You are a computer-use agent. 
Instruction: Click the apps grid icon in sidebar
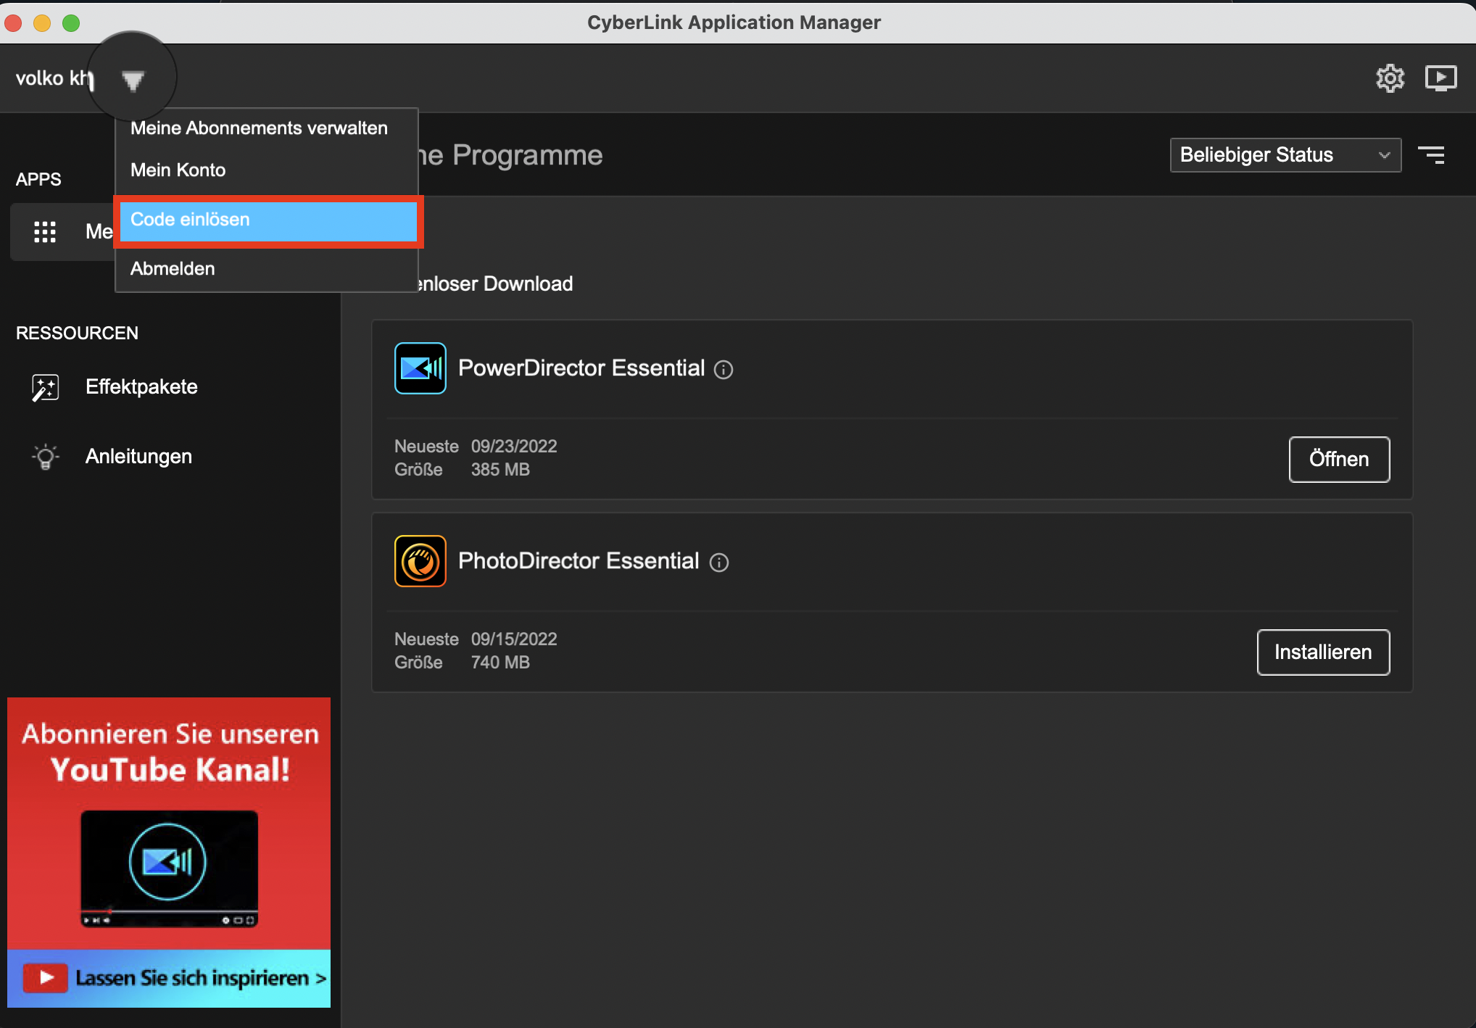point(45,232)
